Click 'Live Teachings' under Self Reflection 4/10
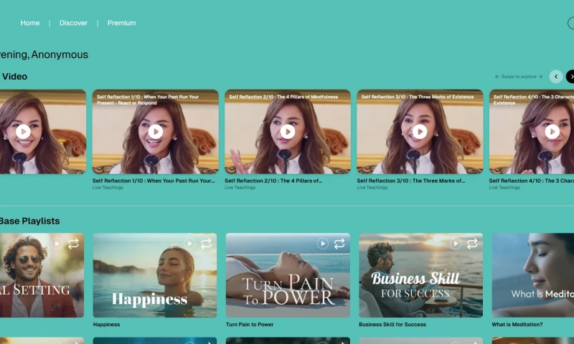Screen dimensions: 574x344 click(504, 188)
